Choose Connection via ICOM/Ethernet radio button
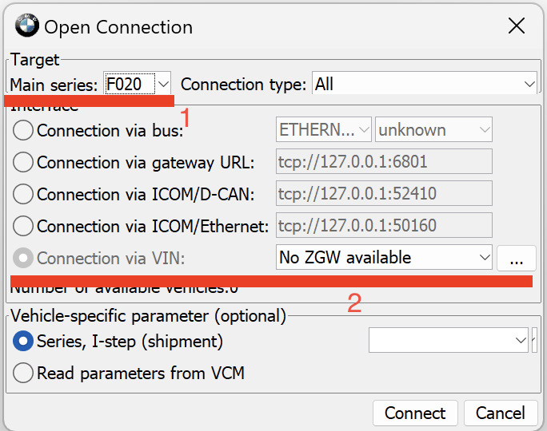Image resolution: width=547 pixels, height=431 pixels. (24, 226)
